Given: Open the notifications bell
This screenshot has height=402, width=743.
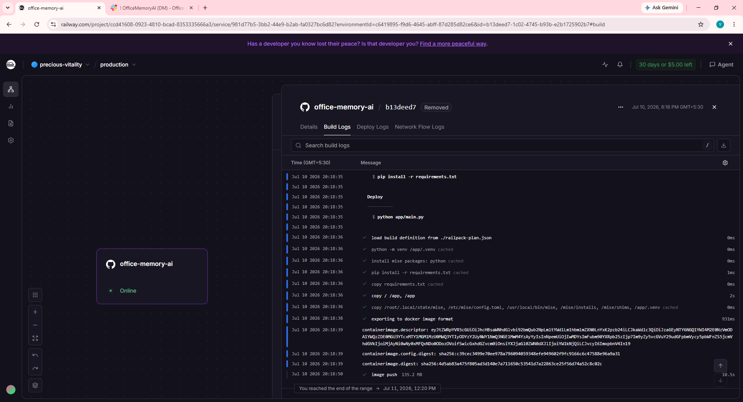Looking at the screenshot, I should (x=620, y=65).
